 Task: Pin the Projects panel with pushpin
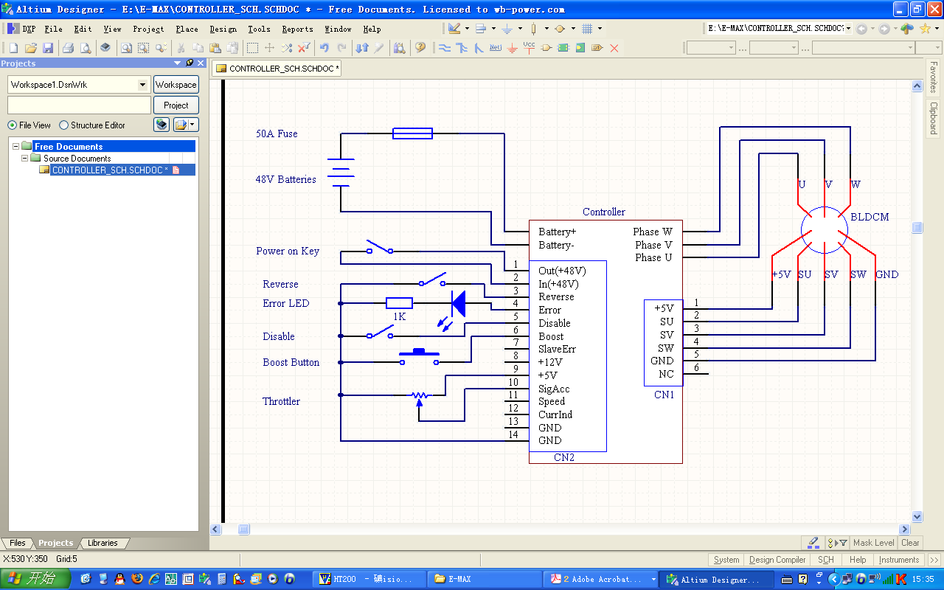190,63
